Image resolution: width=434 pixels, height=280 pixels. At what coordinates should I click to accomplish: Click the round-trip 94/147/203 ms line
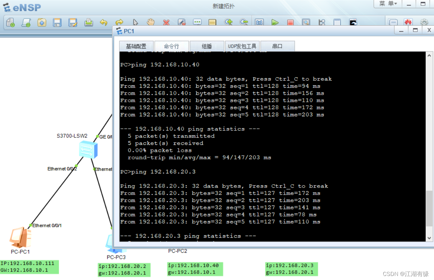coord(199,157)
